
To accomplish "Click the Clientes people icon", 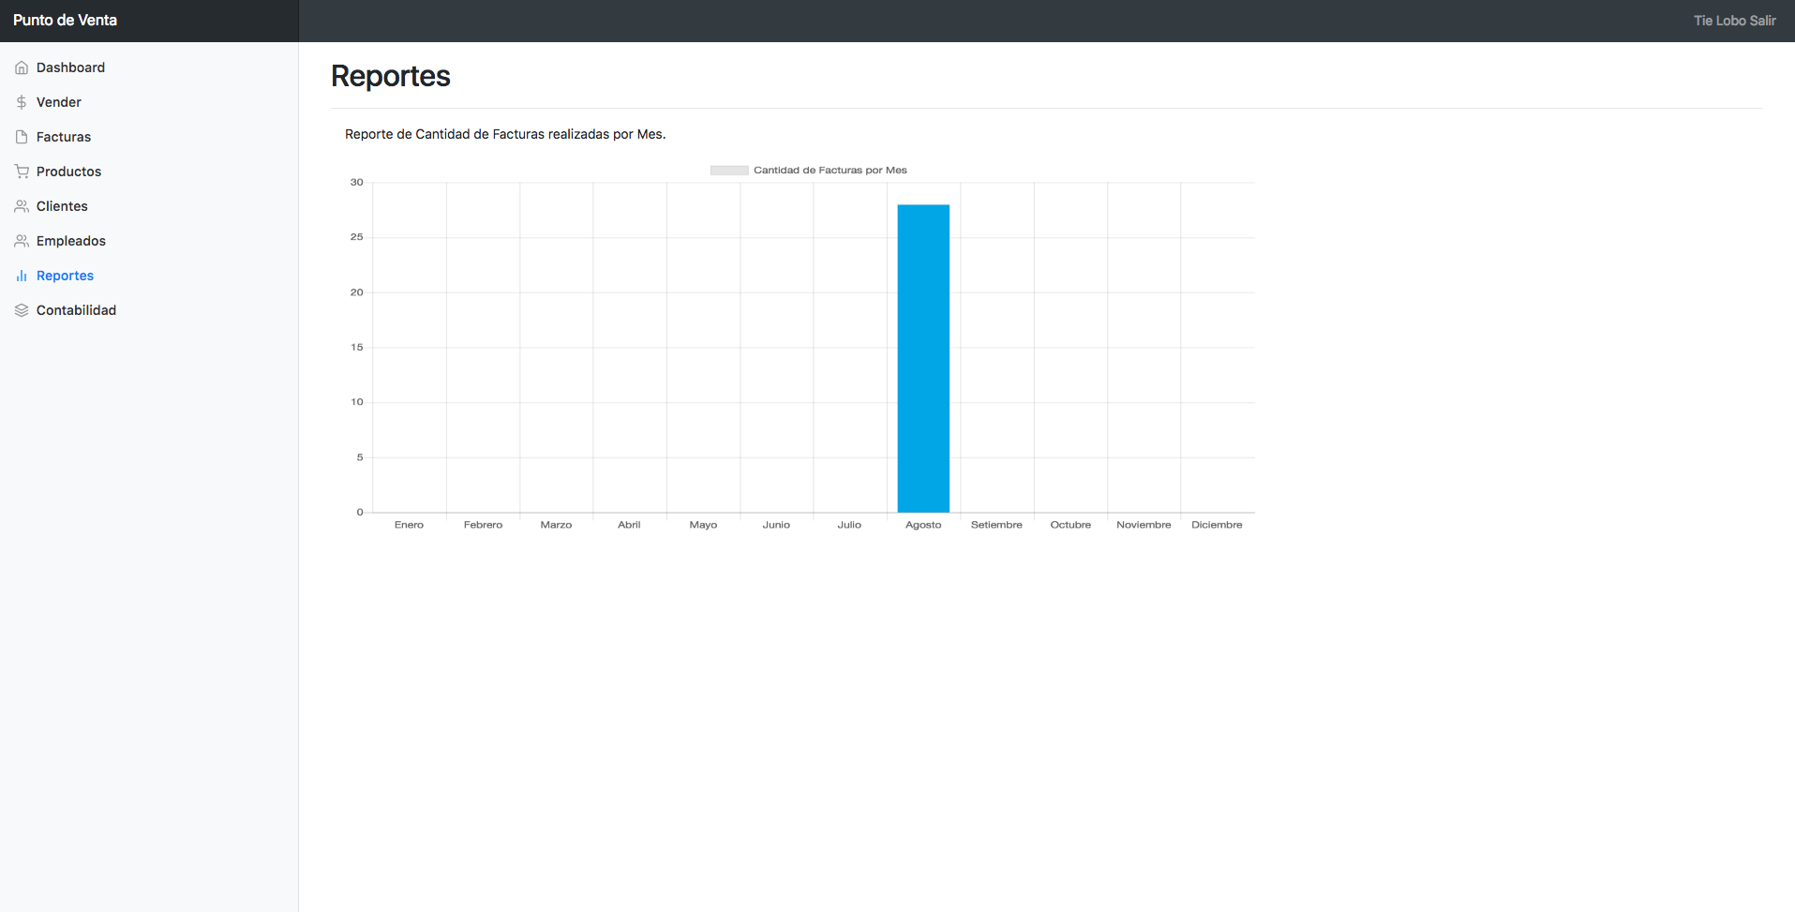I will (22, 206).
